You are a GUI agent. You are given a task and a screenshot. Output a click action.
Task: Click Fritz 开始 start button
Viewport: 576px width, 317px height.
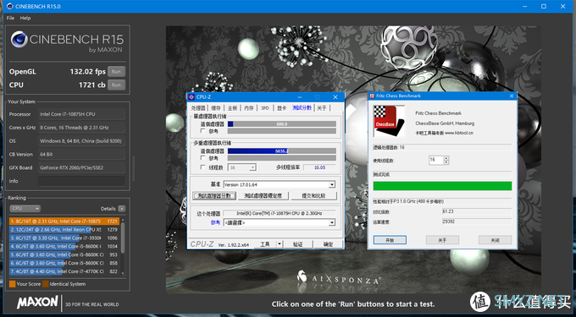click(390, 240)
